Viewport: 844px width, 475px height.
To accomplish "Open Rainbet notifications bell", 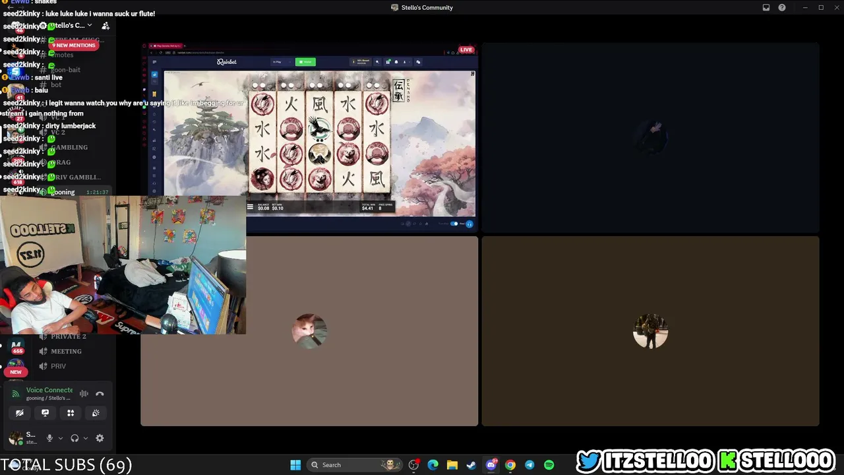I will point(396,62).
